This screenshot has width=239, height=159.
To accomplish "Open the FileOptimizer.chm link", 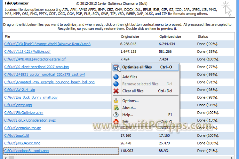I will (x=24, y=113).
